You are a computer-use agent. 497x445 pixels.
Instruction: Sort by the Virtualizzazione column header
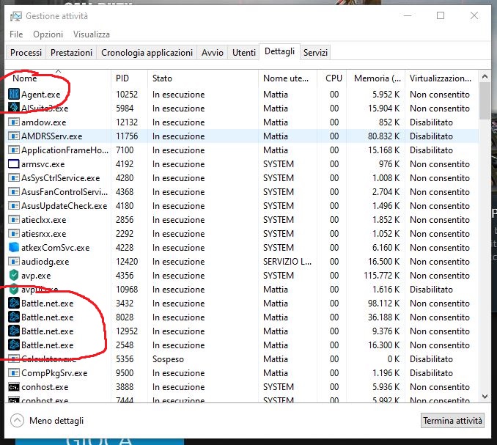click(x=442, y=78)
